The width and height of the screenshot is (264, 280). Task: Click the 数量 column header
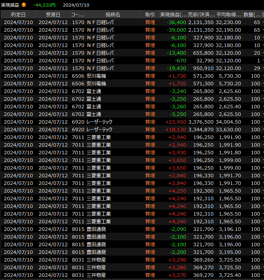coord(252,15)
